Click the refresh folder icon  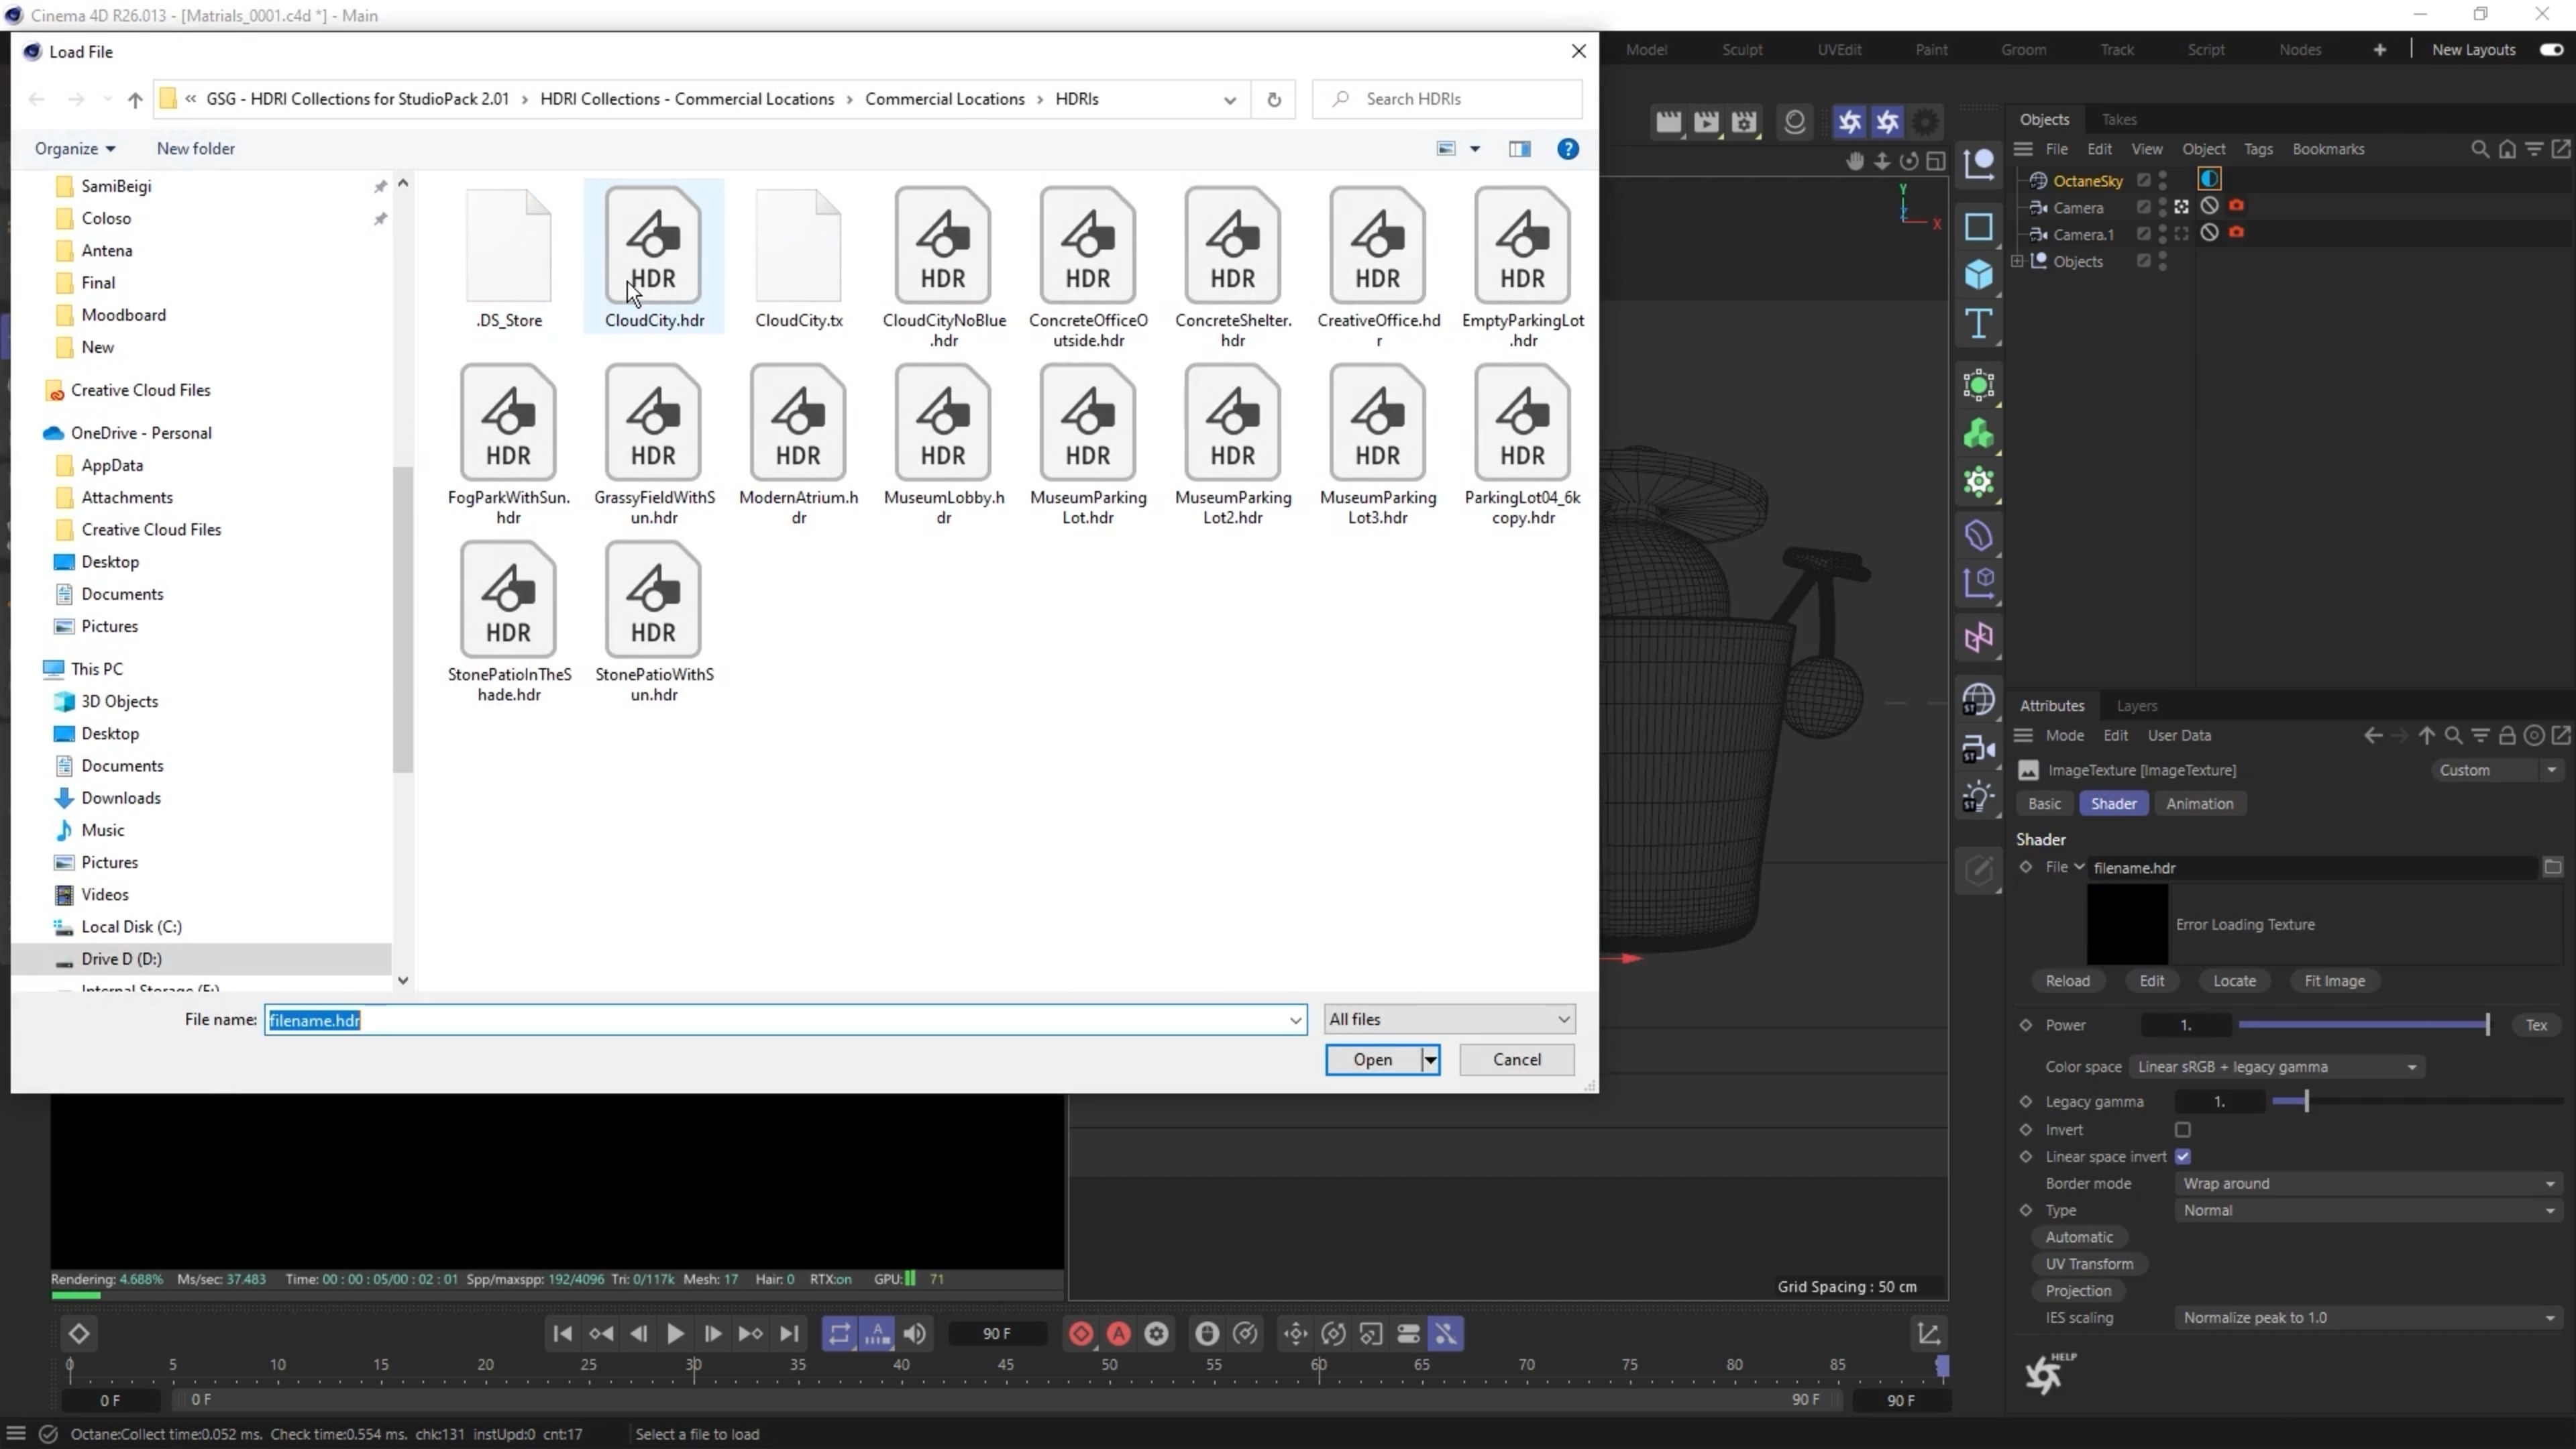(1274, 99)
